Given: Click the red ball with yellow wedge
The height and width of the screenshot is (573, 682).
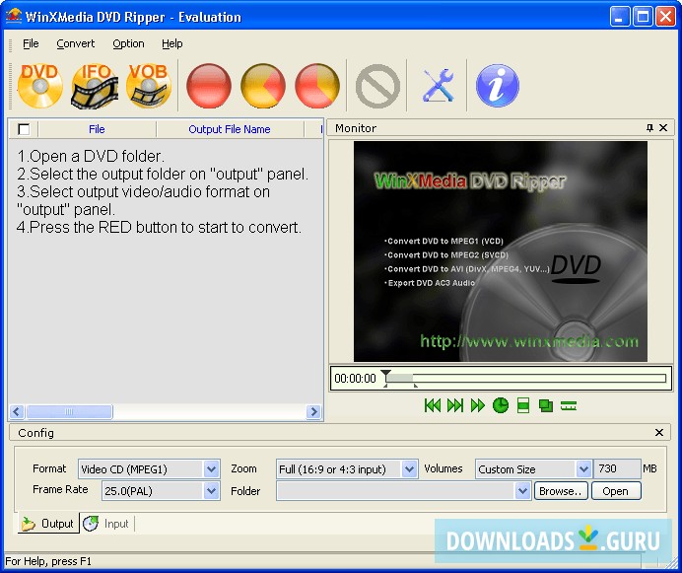Looking at the screenshot, I should [317, 86].
